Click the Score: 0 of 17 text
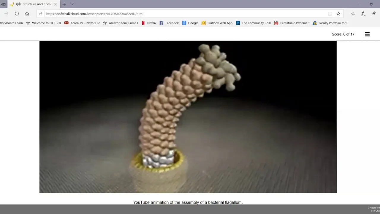 [x=343, y=34]
